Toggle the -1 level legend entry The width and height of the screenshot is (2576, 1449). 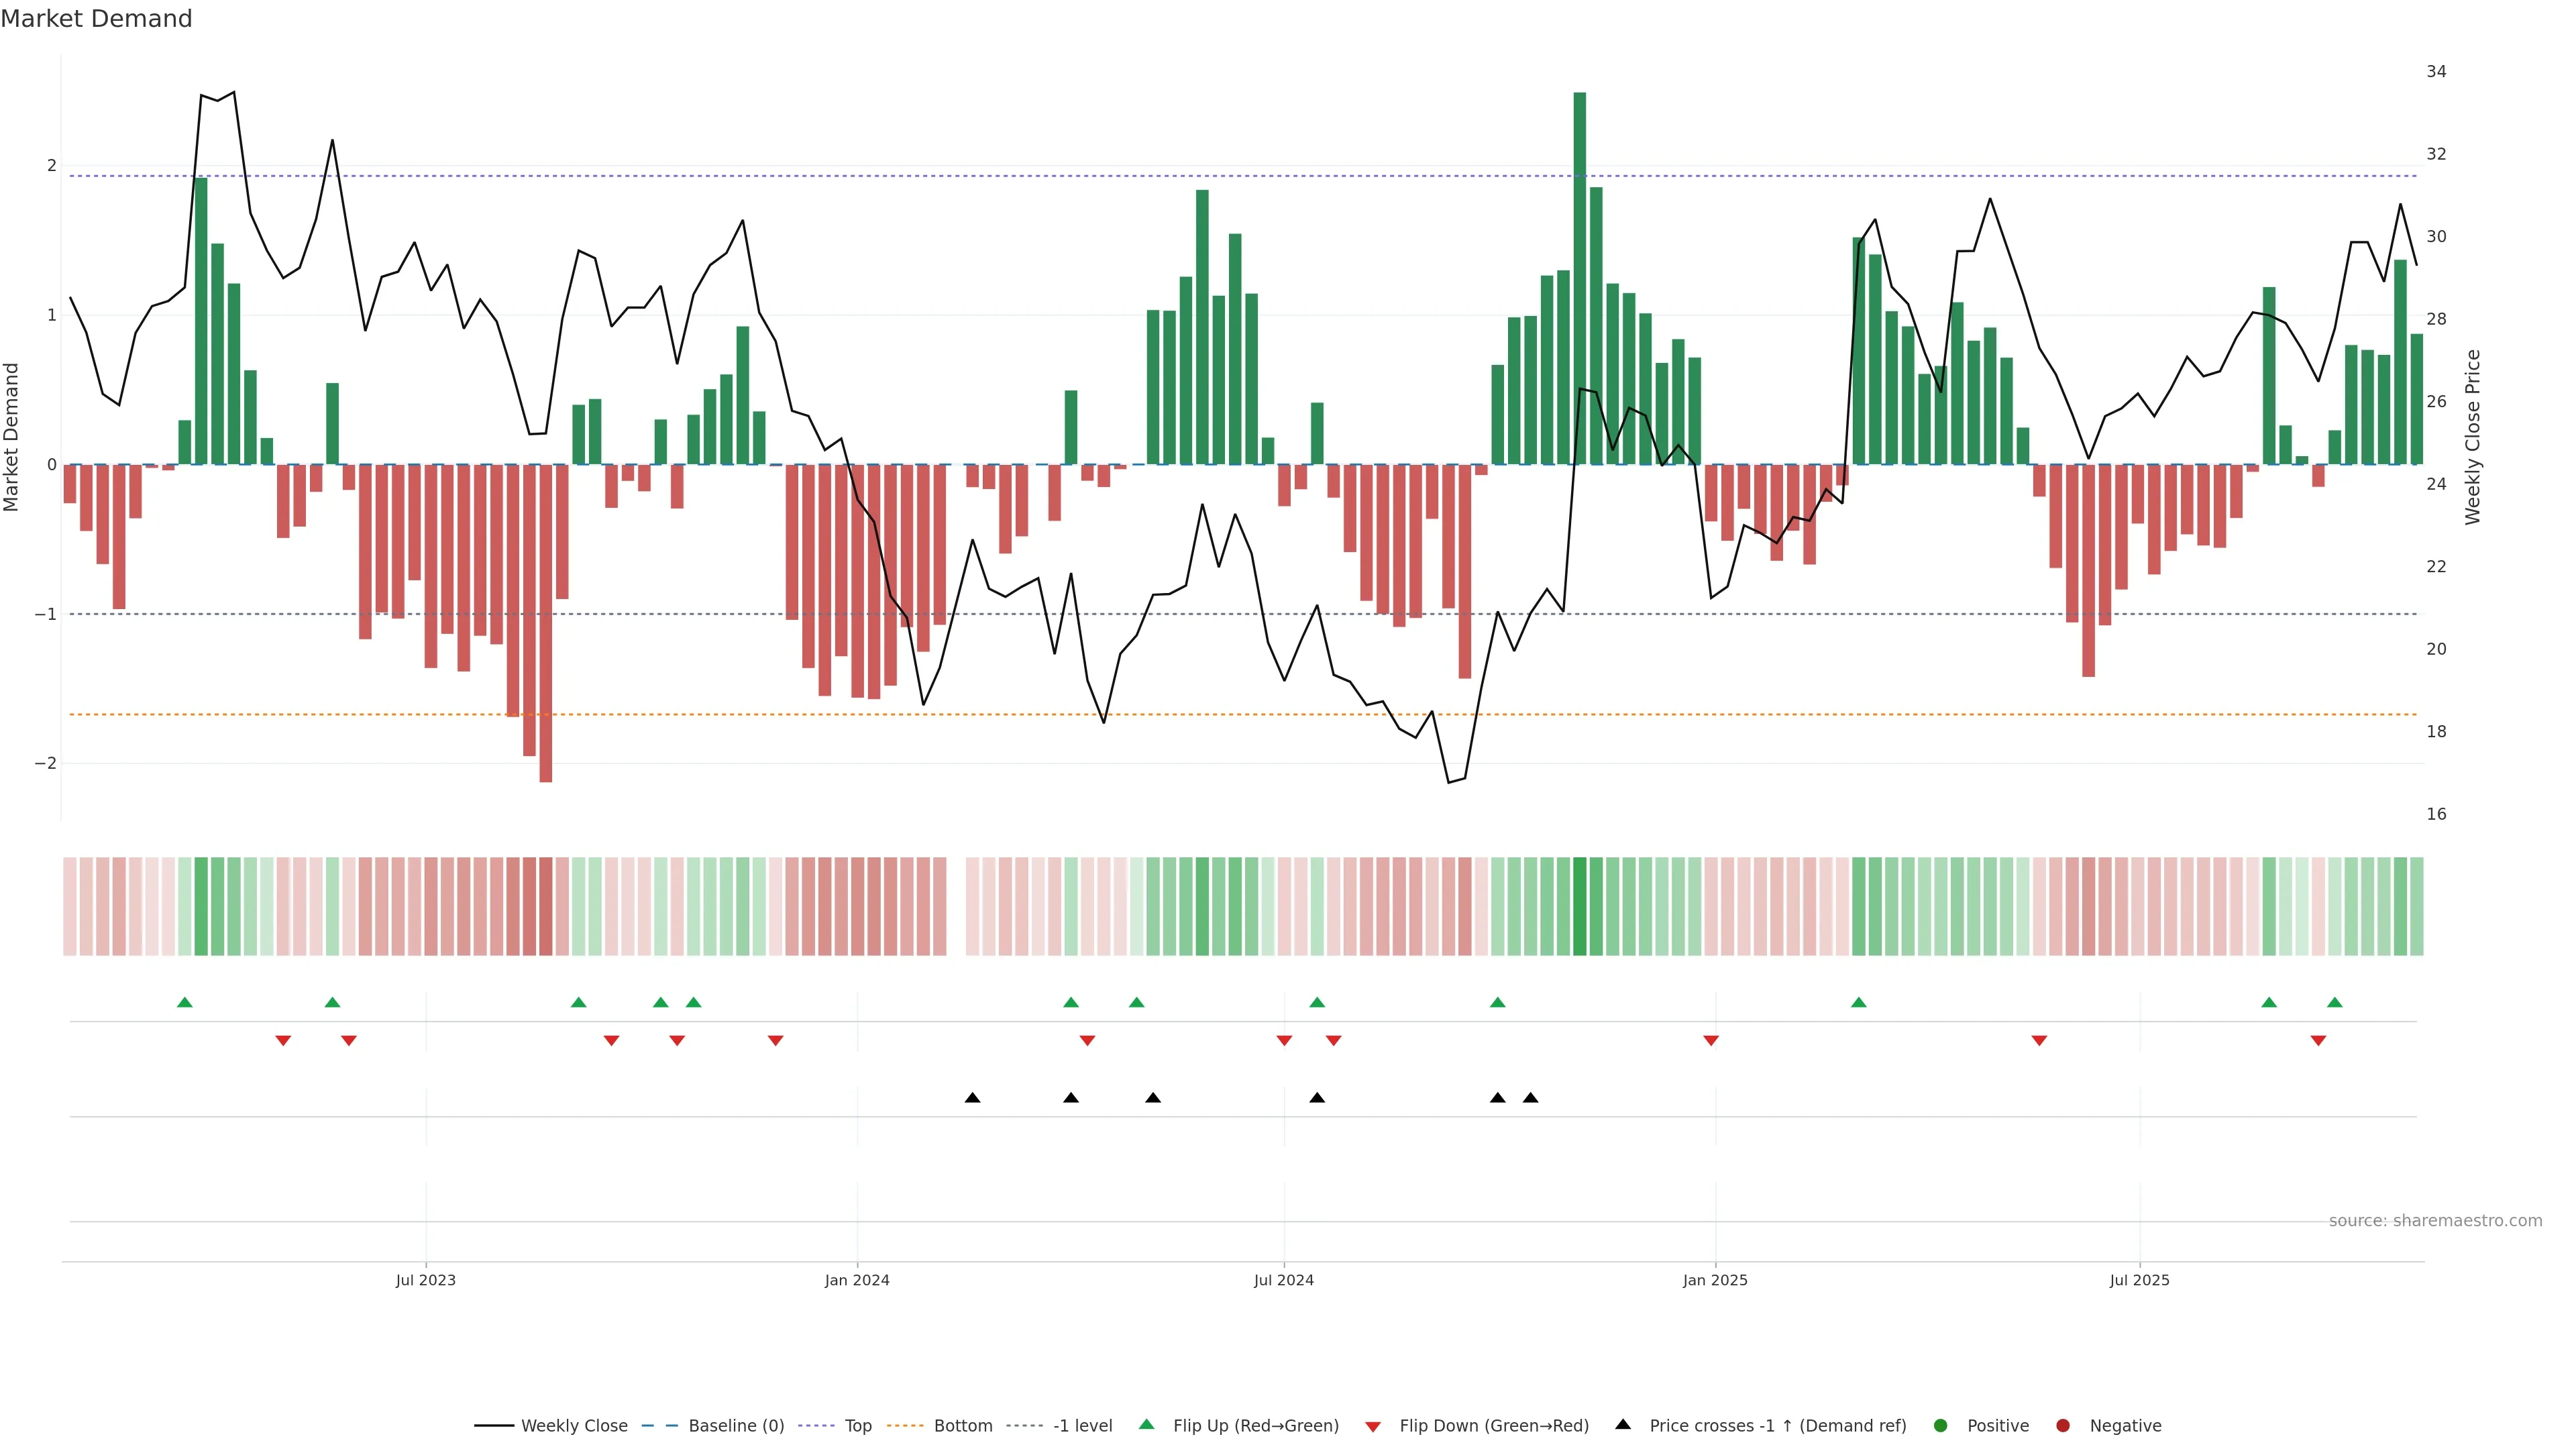coord(1082,1426)
